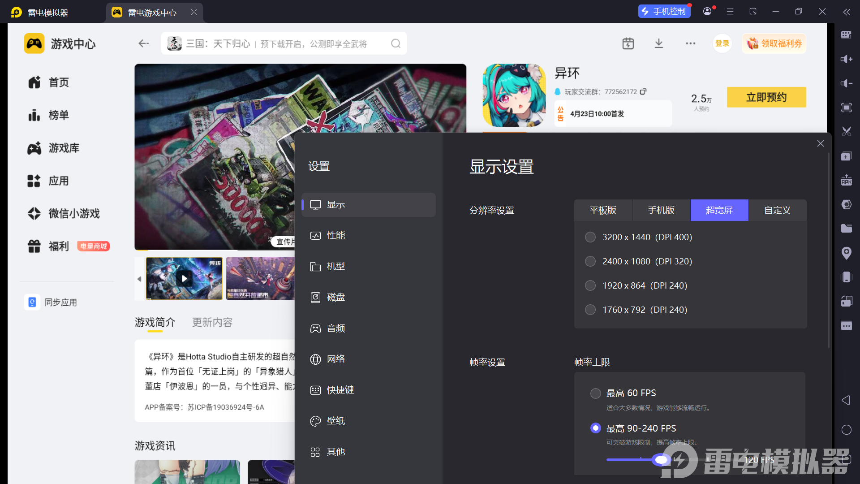Click the game search input field
Screen dimensions: 860x484
[x=284, y=43]
